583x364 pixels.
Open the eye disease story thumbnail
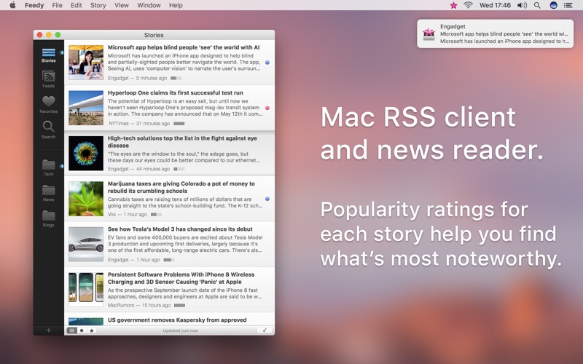pyautogui.click(x=86, y=153)
